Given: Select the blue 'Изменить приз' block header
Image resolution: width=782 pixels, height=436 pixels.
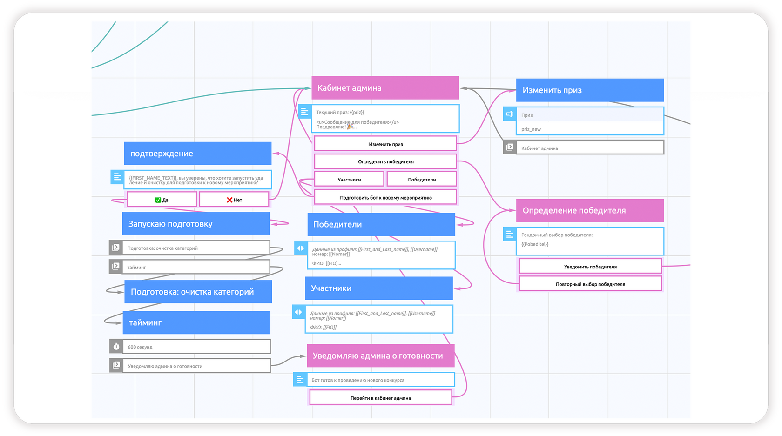Looking at the screenshot, I should coord(590,90).
